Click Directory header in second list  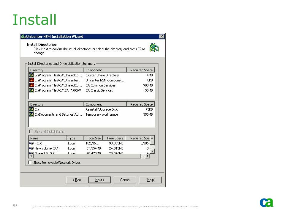[56, 104]
